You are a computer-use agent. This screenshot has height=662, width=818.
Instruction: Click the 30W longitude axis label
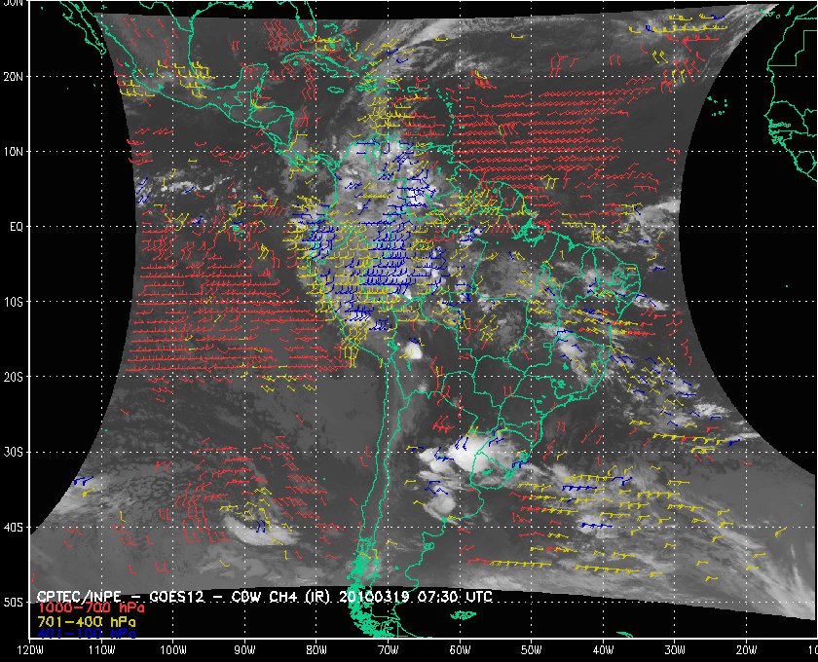click(675, 650)
